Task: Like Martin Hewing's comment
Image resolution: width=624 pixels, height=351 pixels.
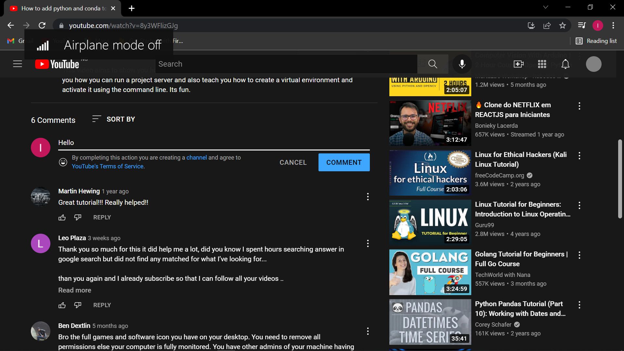Action: pos(62,217)
